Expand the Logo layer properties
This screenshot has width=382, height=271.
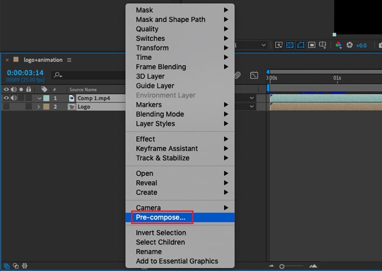pyautogui.click(x=38, y=106)
